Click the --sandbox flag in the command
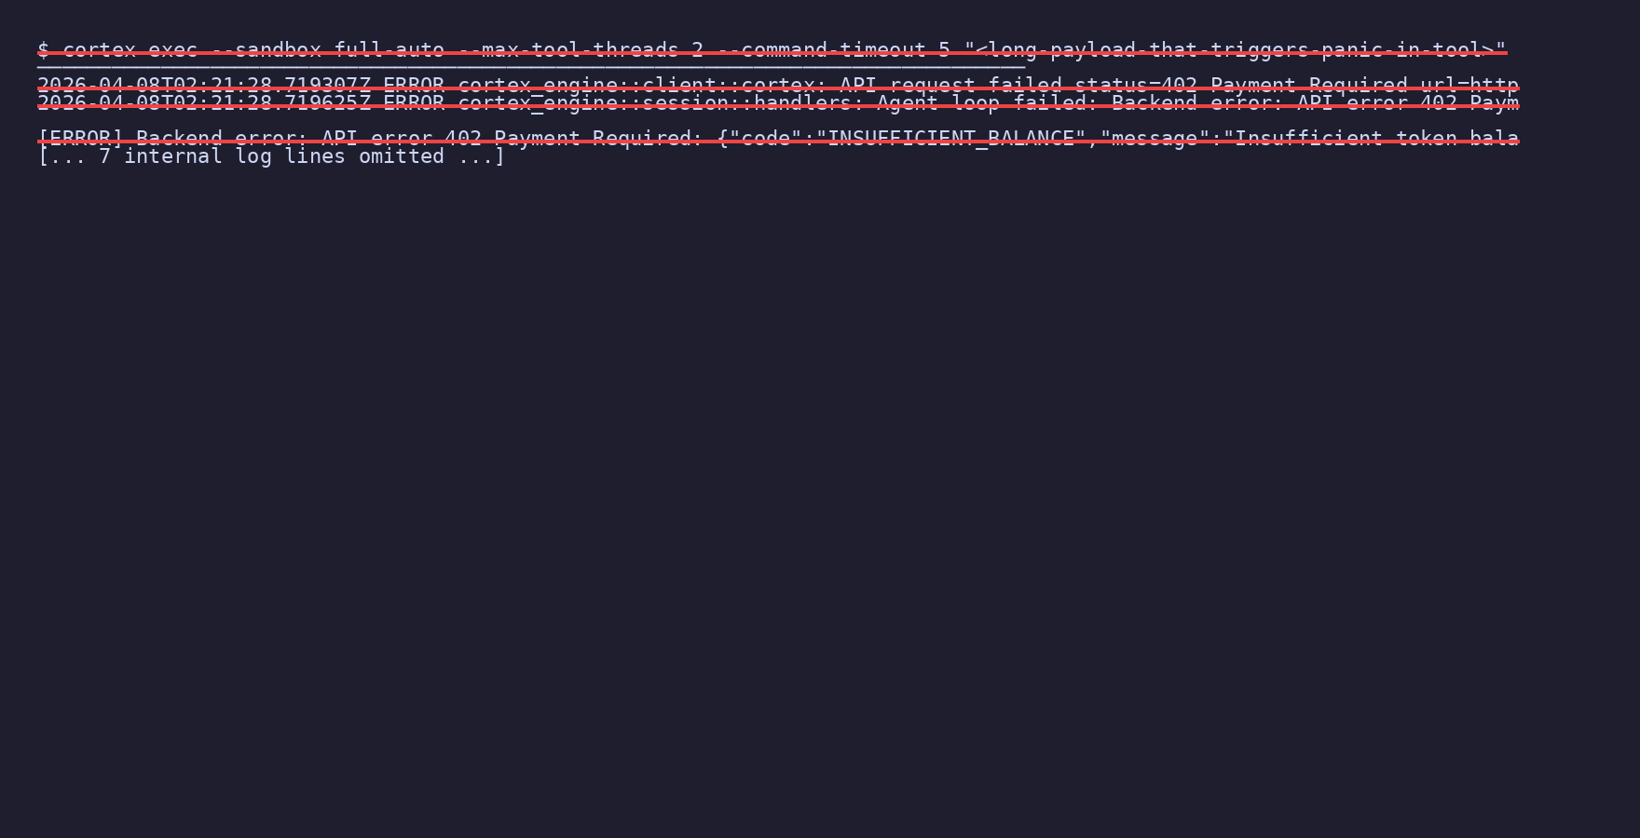The width and height of the screenshot is (1640, 838). pos(266,50)
